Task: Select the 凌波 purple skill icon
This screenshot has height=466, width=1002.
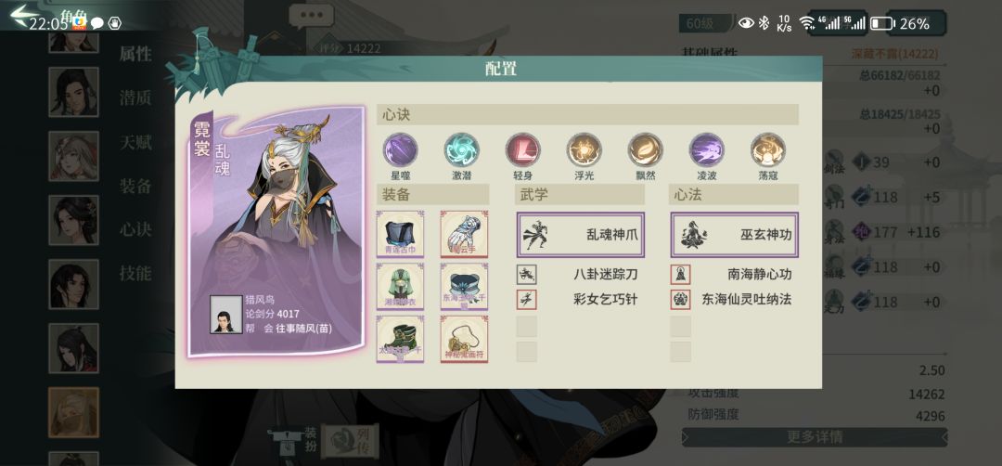Action: click(x=707, y=150)
